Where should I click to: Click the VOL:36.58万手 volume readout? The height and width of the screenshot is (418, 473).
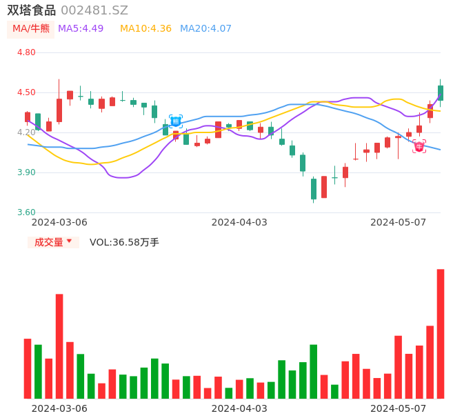pyautogui.click(x=124, y=242)
